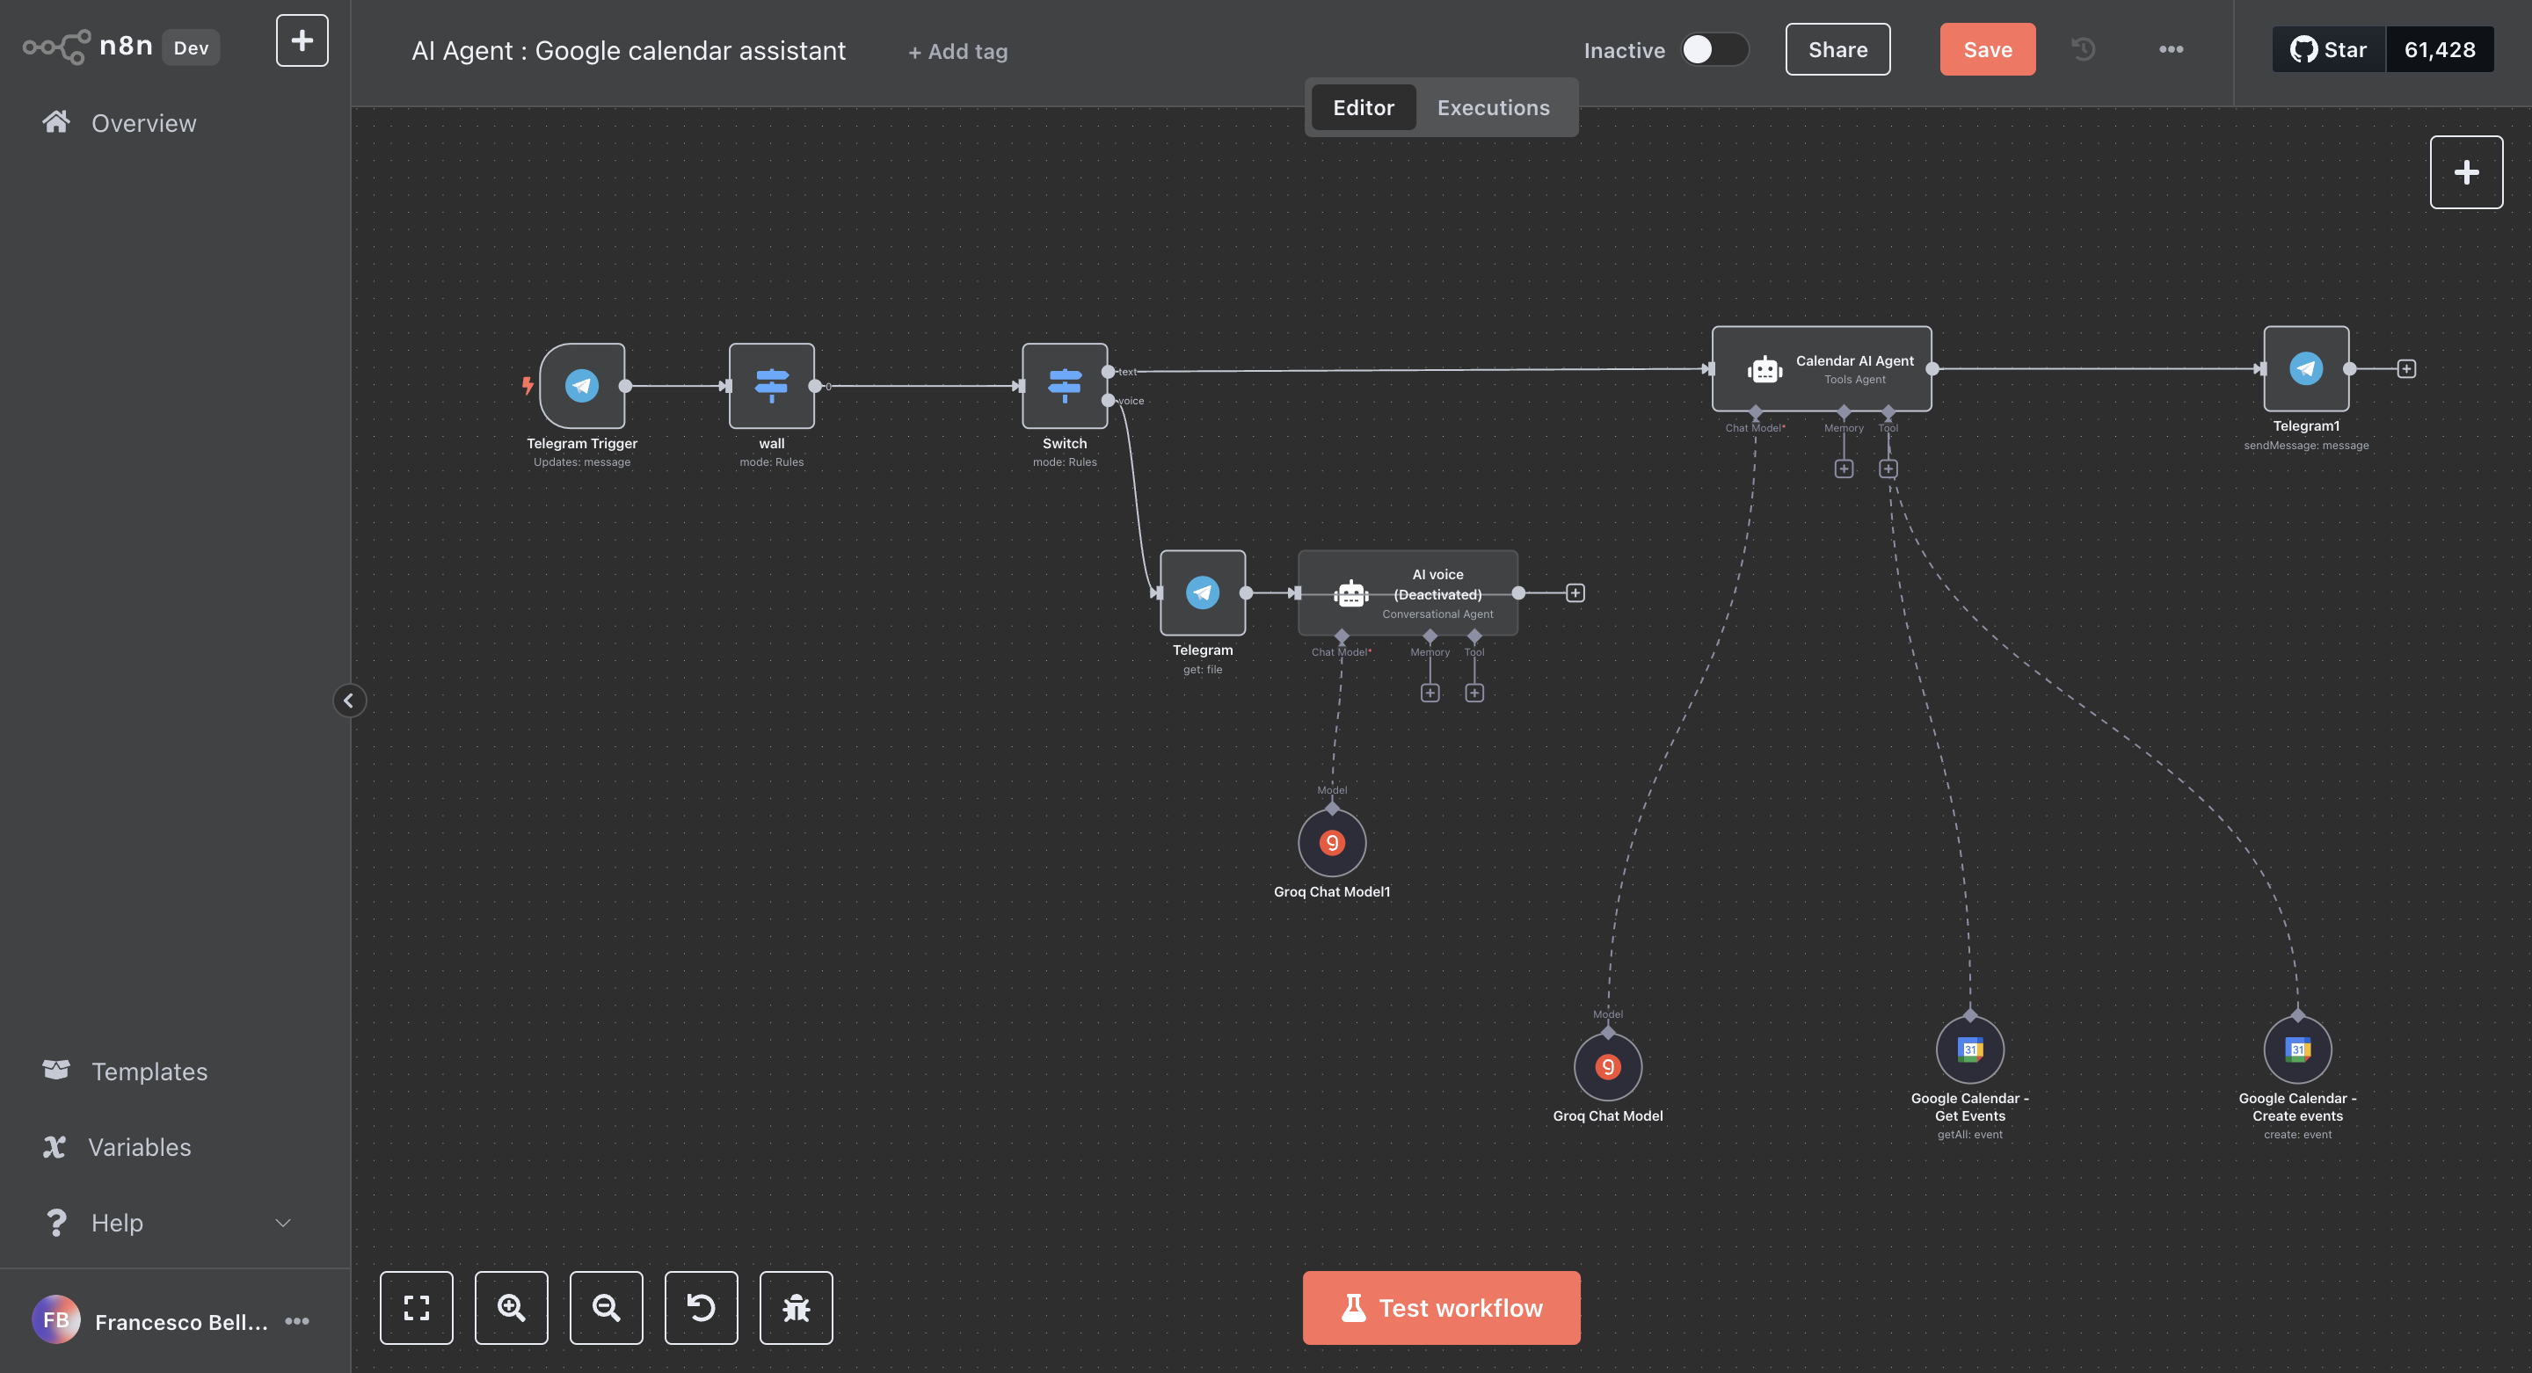Click Google Calendar - Get Events node
This screenshot has height=1373, width=2532.
click(x=1968, y=1049)
